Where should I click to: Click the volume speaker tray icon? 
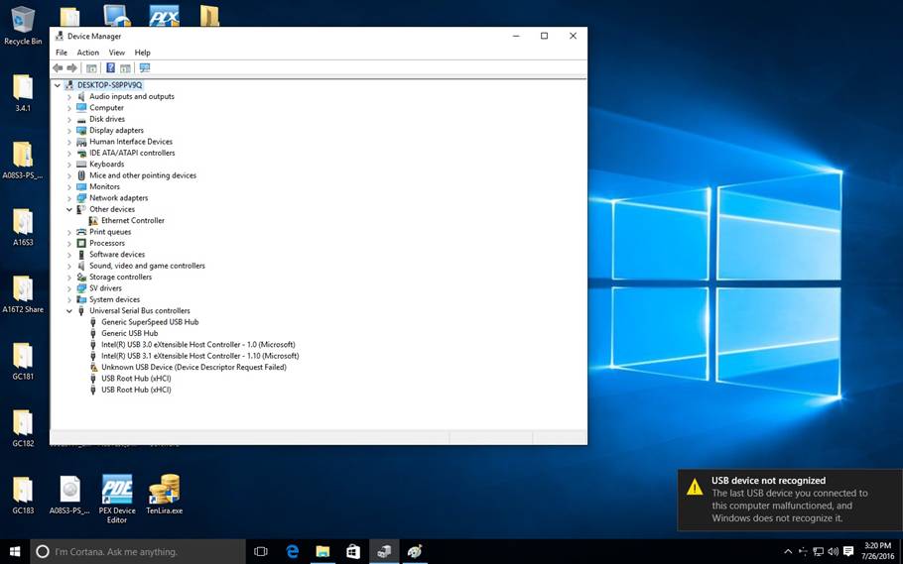[833, 551]
